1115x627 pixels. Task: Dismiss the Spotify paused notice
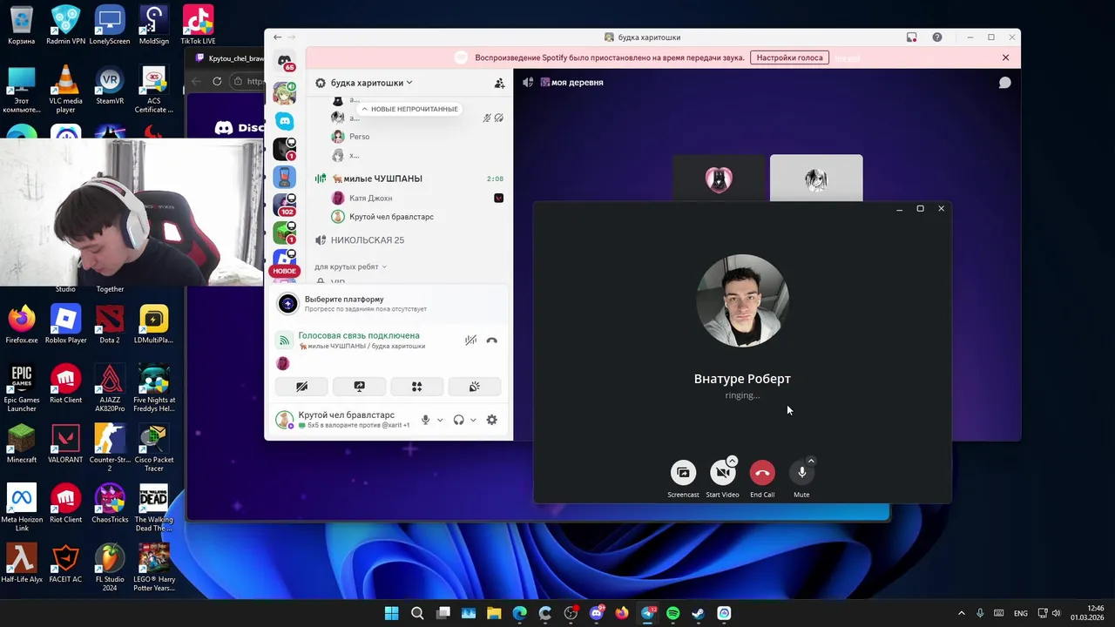(1005, 57)
